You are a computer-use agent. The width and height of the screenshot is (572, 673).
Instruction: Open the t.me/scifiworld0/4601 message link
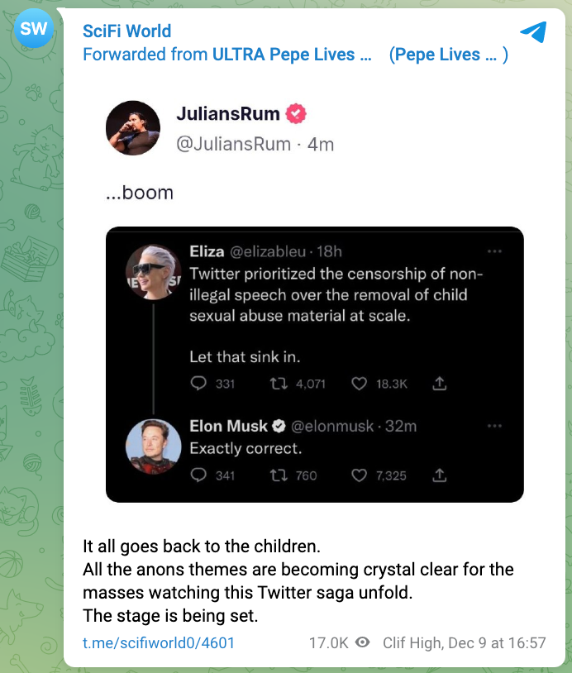pyautogui.click(x=159, y=642)
